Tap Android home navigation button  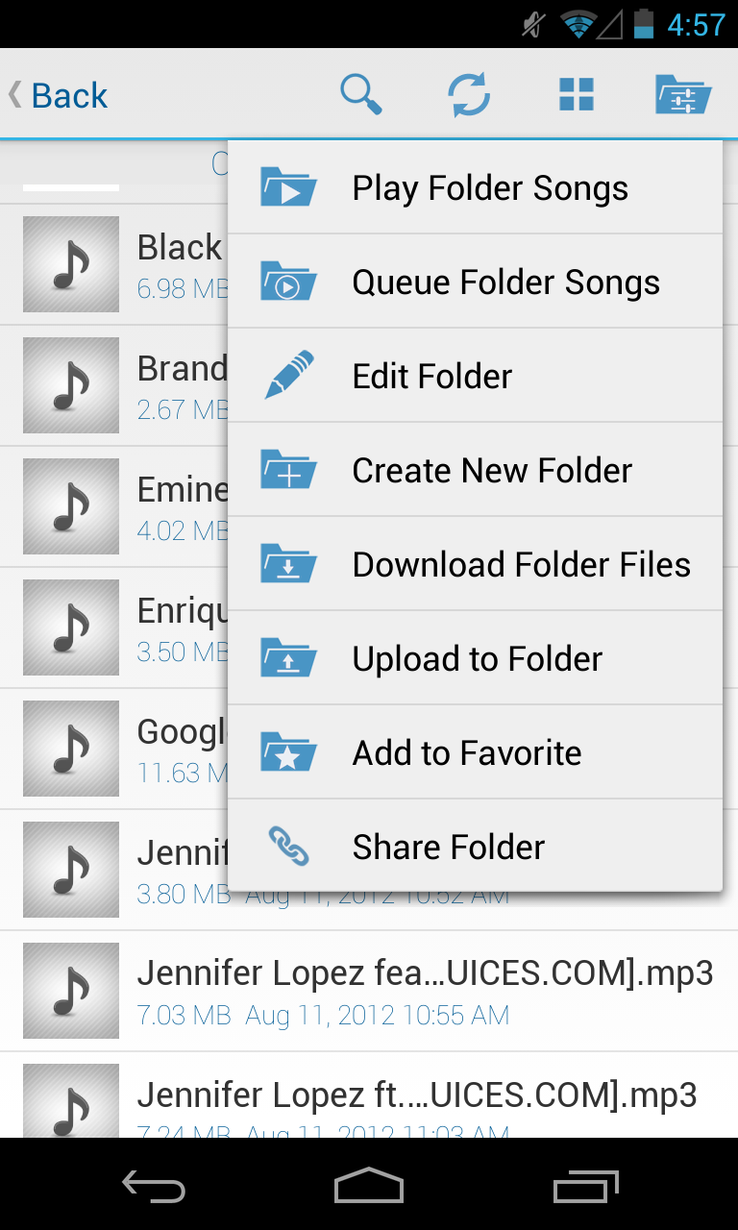[369, 1186]
